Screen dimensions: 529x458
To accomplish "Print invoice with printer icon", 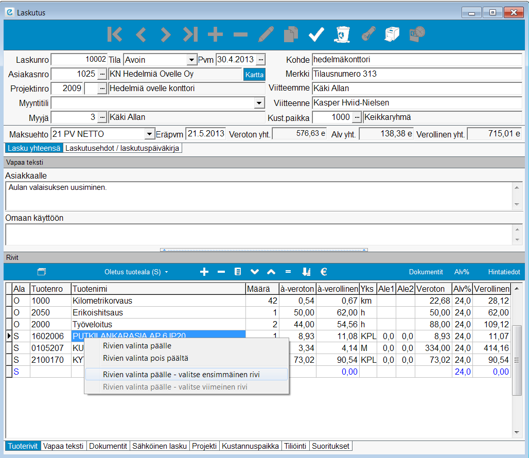I will coord(392,34).
